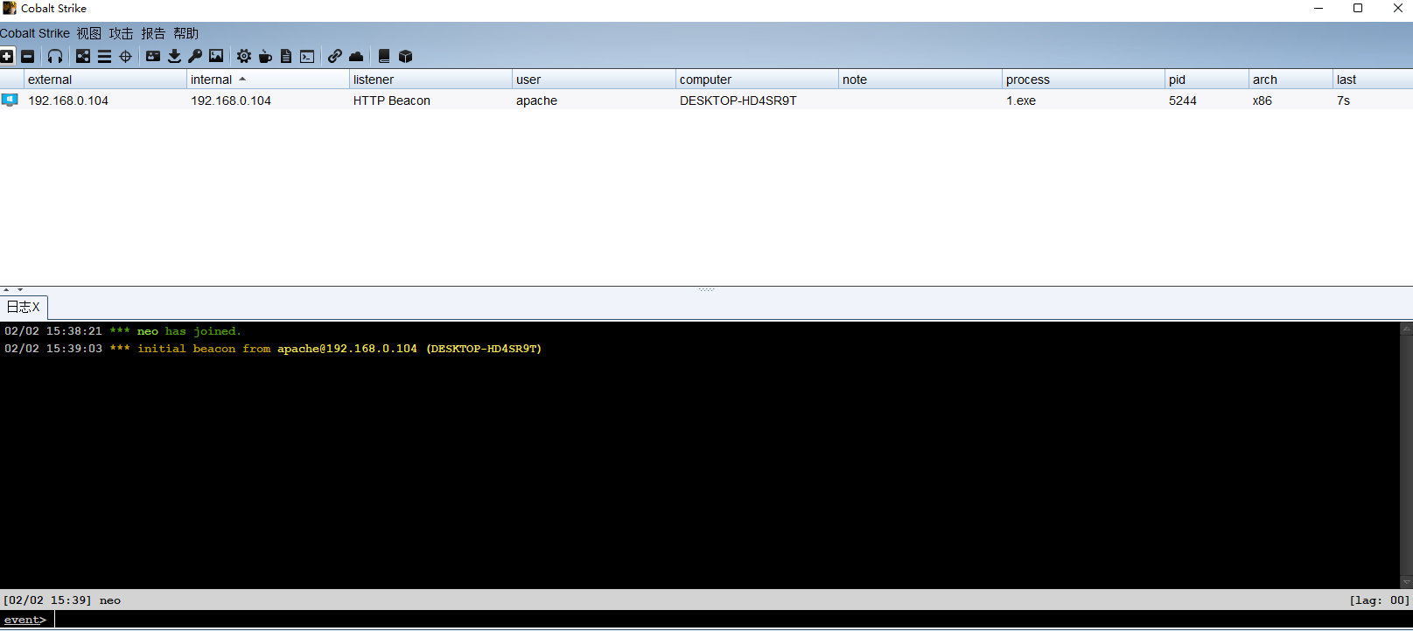Image resolution: width=1413 pixels, height=631 pixels.
Task: Open the 攻击 menu
Action: 121,33
